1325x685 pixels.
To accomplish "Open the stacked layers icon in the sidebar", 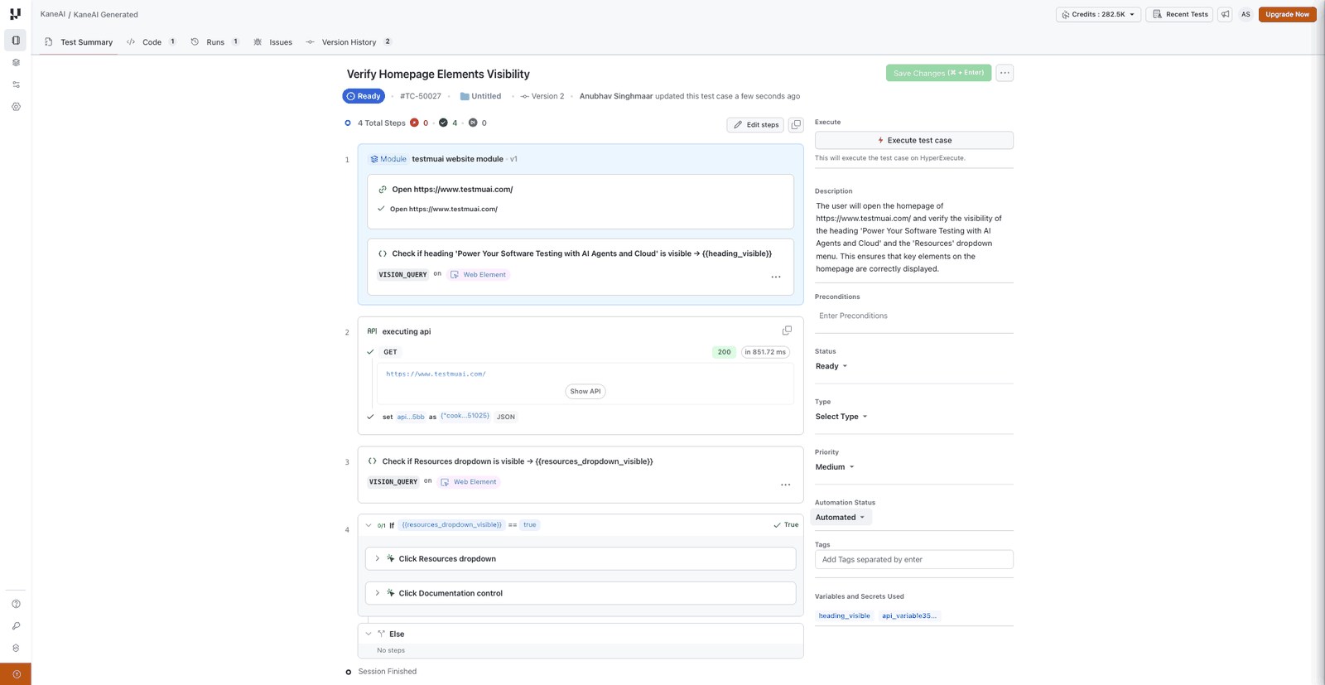I will click(16, 62).
